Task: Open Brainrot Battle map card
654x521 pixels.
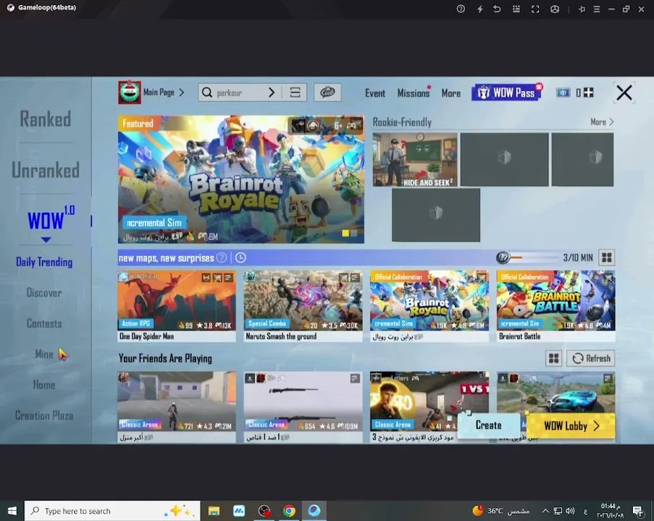Action: pos(556,306)
